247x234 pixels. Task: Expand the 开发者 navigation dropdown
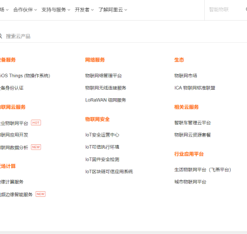(x=84, y=10)
